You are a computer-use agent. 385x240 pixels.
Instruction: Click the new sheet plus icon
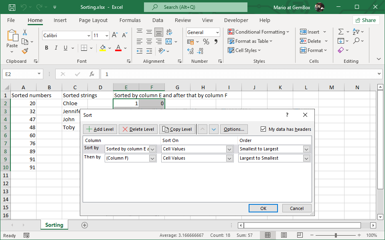84,225
